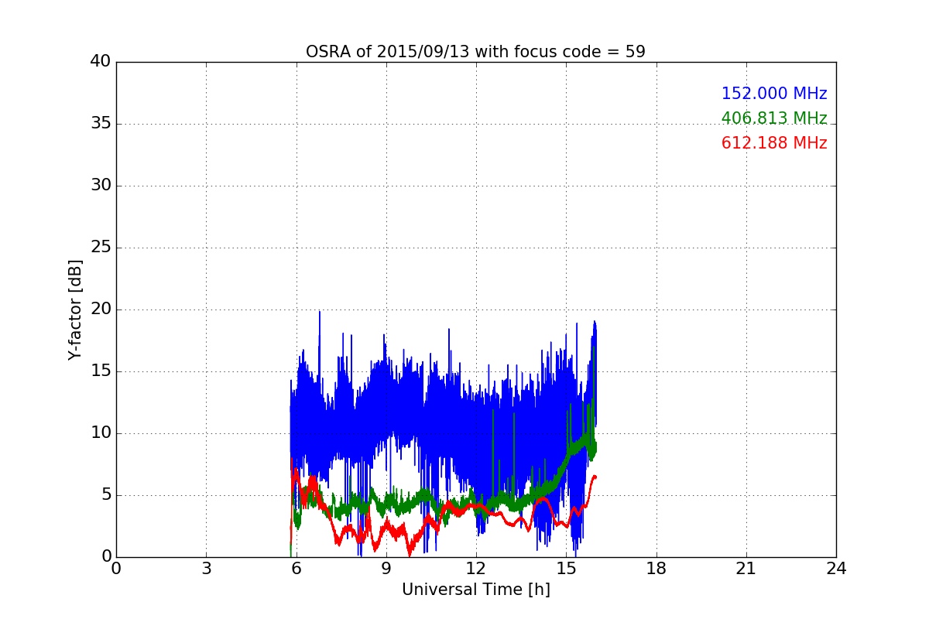Select the 612.188 MHz legend label
Screen dimensions: 929x619
coord(774,143)
